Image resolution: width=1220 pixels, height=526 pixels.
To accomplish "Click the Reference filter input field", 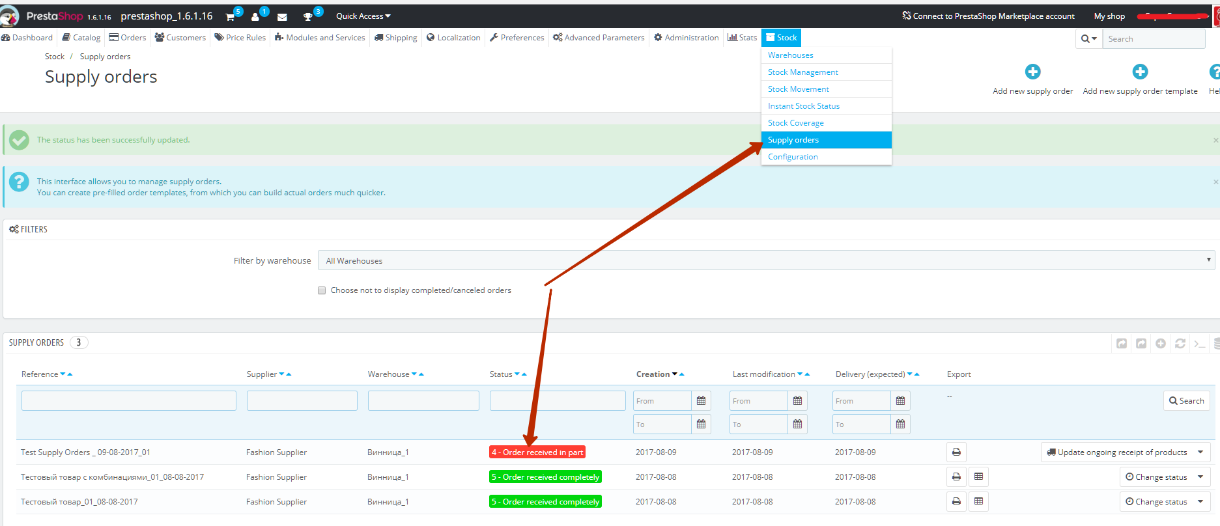I will pyautogui.click(x=129, y=401).
